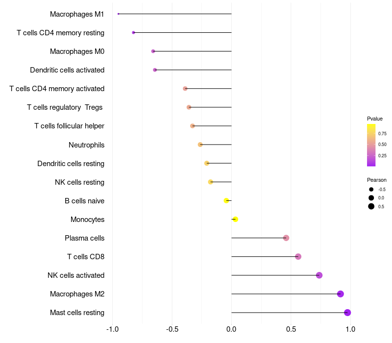Click the Dendritic cells activated label
This screenshot has width=392, height=343.
pyautogui.click(x=67, y=70)
